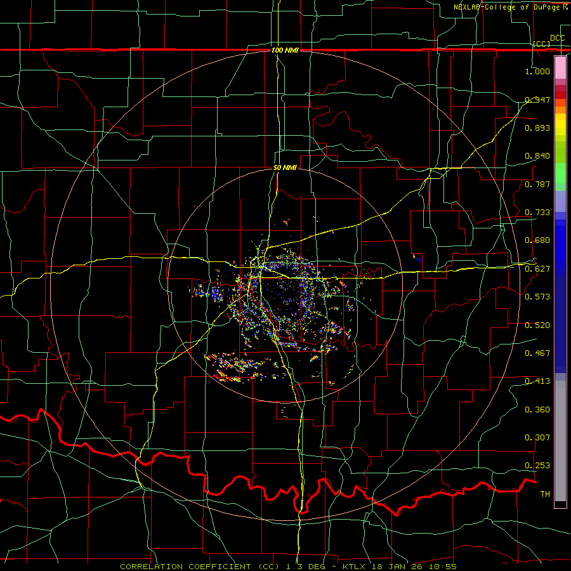This screenshot has width=571, height=571.
Task: Click the 0.787 scale value
Action: tap(537, 184)
